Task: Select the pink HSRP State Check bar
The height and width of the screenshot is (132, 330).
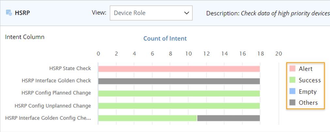Action: [x=179, y=69]
